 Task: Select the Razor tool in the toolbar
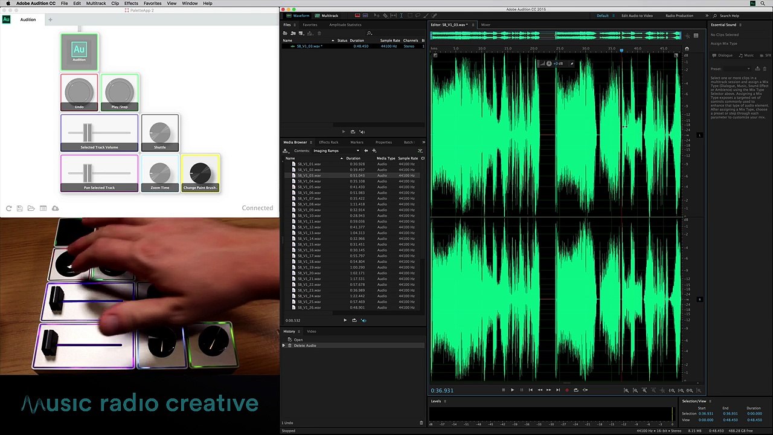point(385,16)
